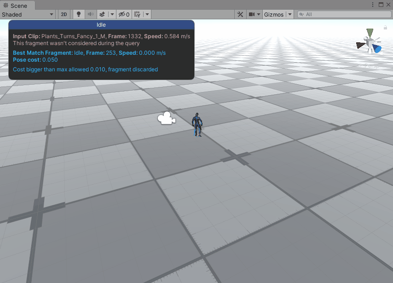Toggle scene audio speaker icon
Image resolution: width=393 pixels, height=283 pixels.
tap(91, 15)
